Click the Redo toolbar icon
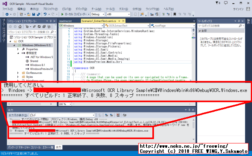Viewport: 252px width, 156px height. pyautogui.click(x=53, y=14)
